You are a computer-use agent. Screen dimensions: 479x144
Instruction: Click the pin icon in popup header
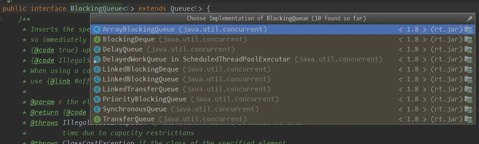coord(469,19)
